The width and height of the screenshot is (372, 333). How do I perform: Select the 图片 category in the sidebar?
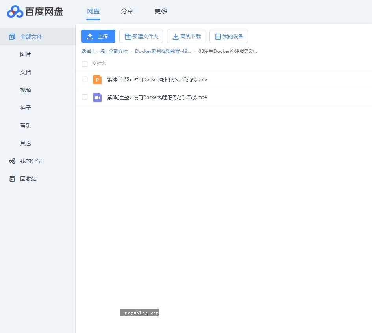(25, 54)
